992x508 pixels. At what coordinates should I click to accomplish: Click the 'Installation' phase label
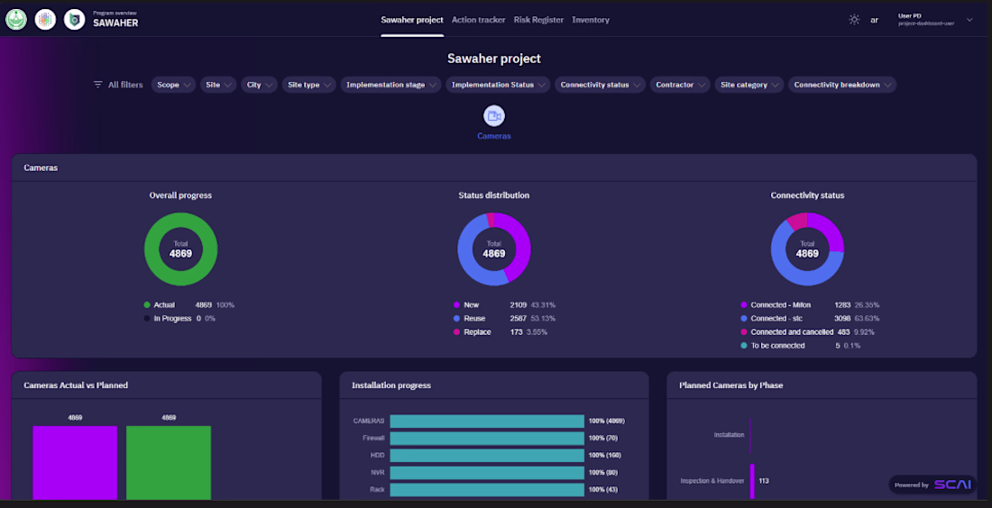click(x=729, y=435)
